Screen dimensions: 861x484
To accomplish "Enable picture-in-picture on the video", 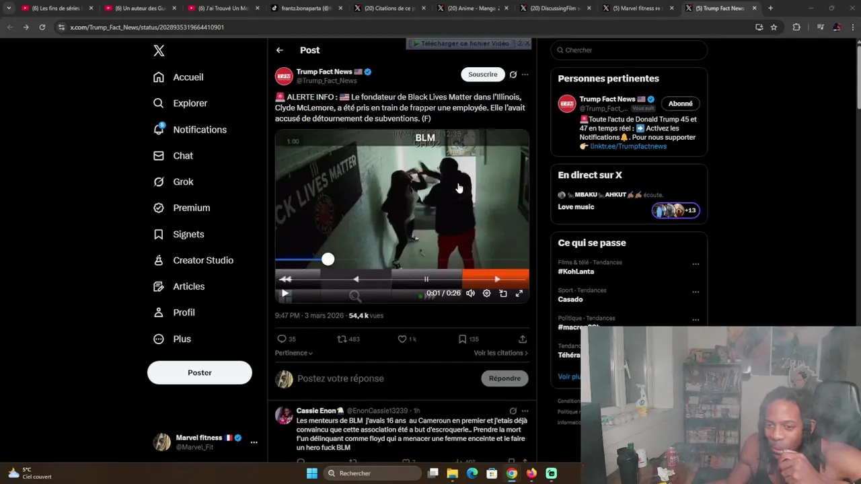I will [x=503, y=294].
